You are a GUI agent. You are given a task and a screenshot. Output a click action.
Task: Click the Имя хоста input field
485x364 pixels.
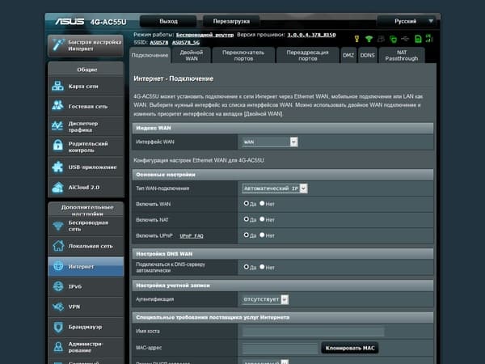[x=314, y=332]
